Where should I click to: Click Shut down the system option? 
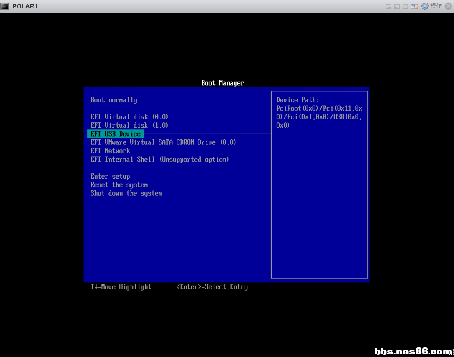point(126,193)
